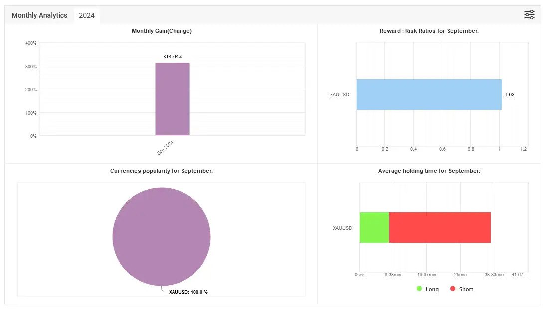Click XAUUSD axis label in Reward:Risk chart
This screenshot has height=309, width=545.
(340, 94)
